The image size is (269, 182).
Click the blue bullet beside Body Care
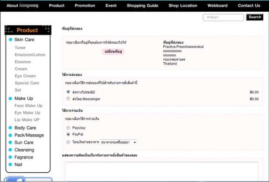(10, 128)
